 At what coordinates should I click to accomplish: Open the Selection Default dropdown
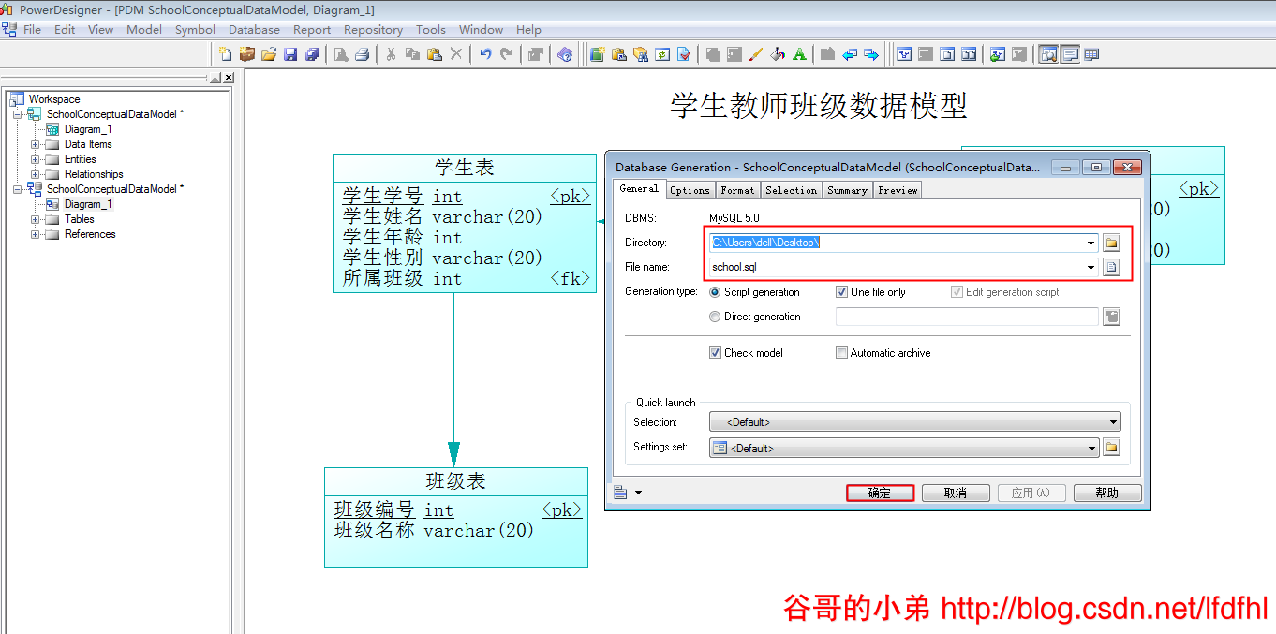click(1112, 421)
